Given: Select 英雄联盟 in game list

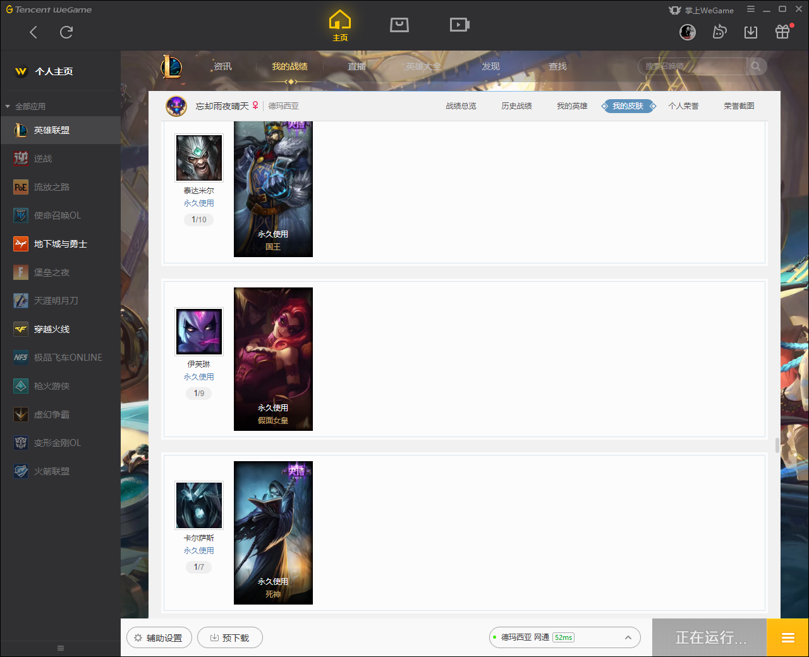Looking at the screenshot, I should click(60, 130).
